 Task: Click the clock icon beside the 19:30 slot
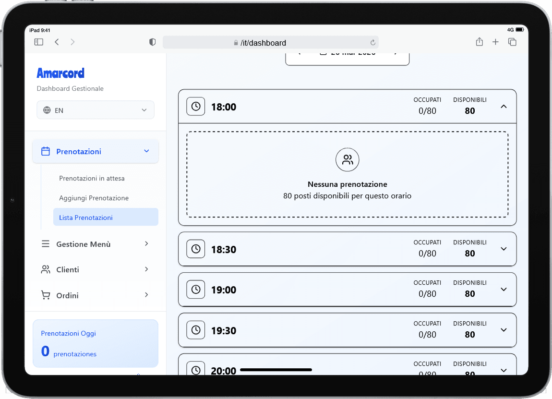click(195, 330)
